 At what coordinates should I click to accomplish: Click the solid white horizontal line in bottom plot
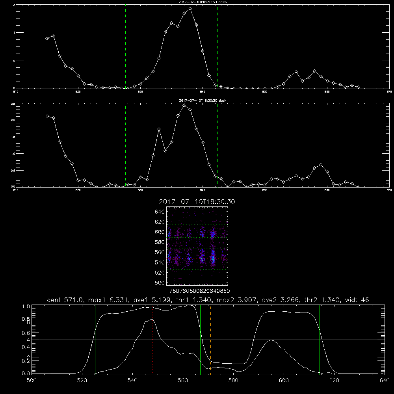[208, 340]
